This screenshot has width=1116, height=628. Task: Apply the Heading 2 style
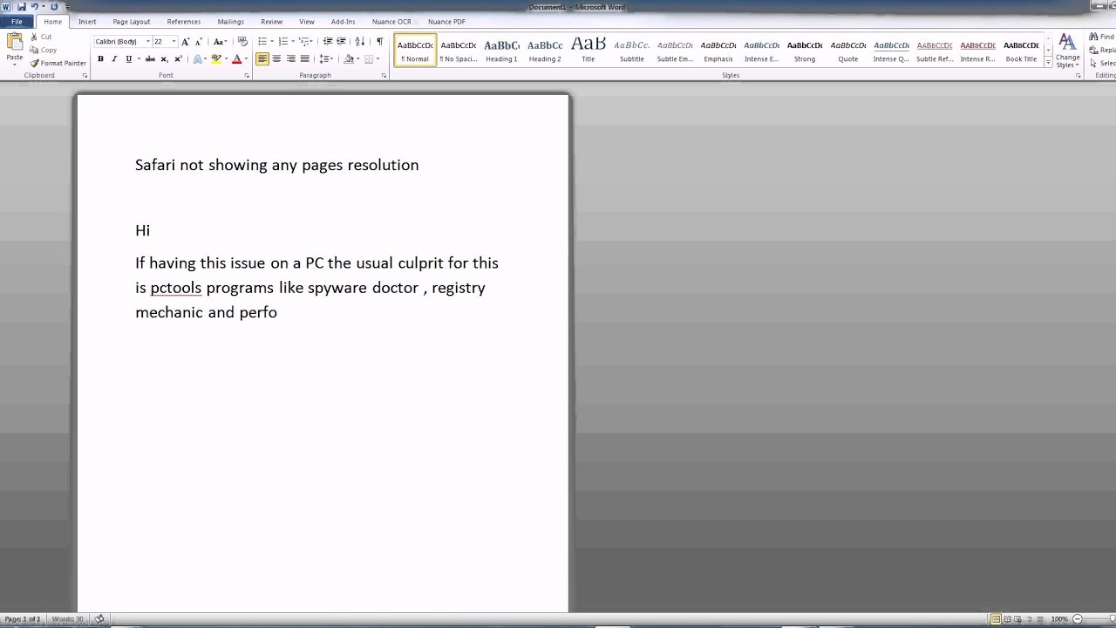coord(545,51)
